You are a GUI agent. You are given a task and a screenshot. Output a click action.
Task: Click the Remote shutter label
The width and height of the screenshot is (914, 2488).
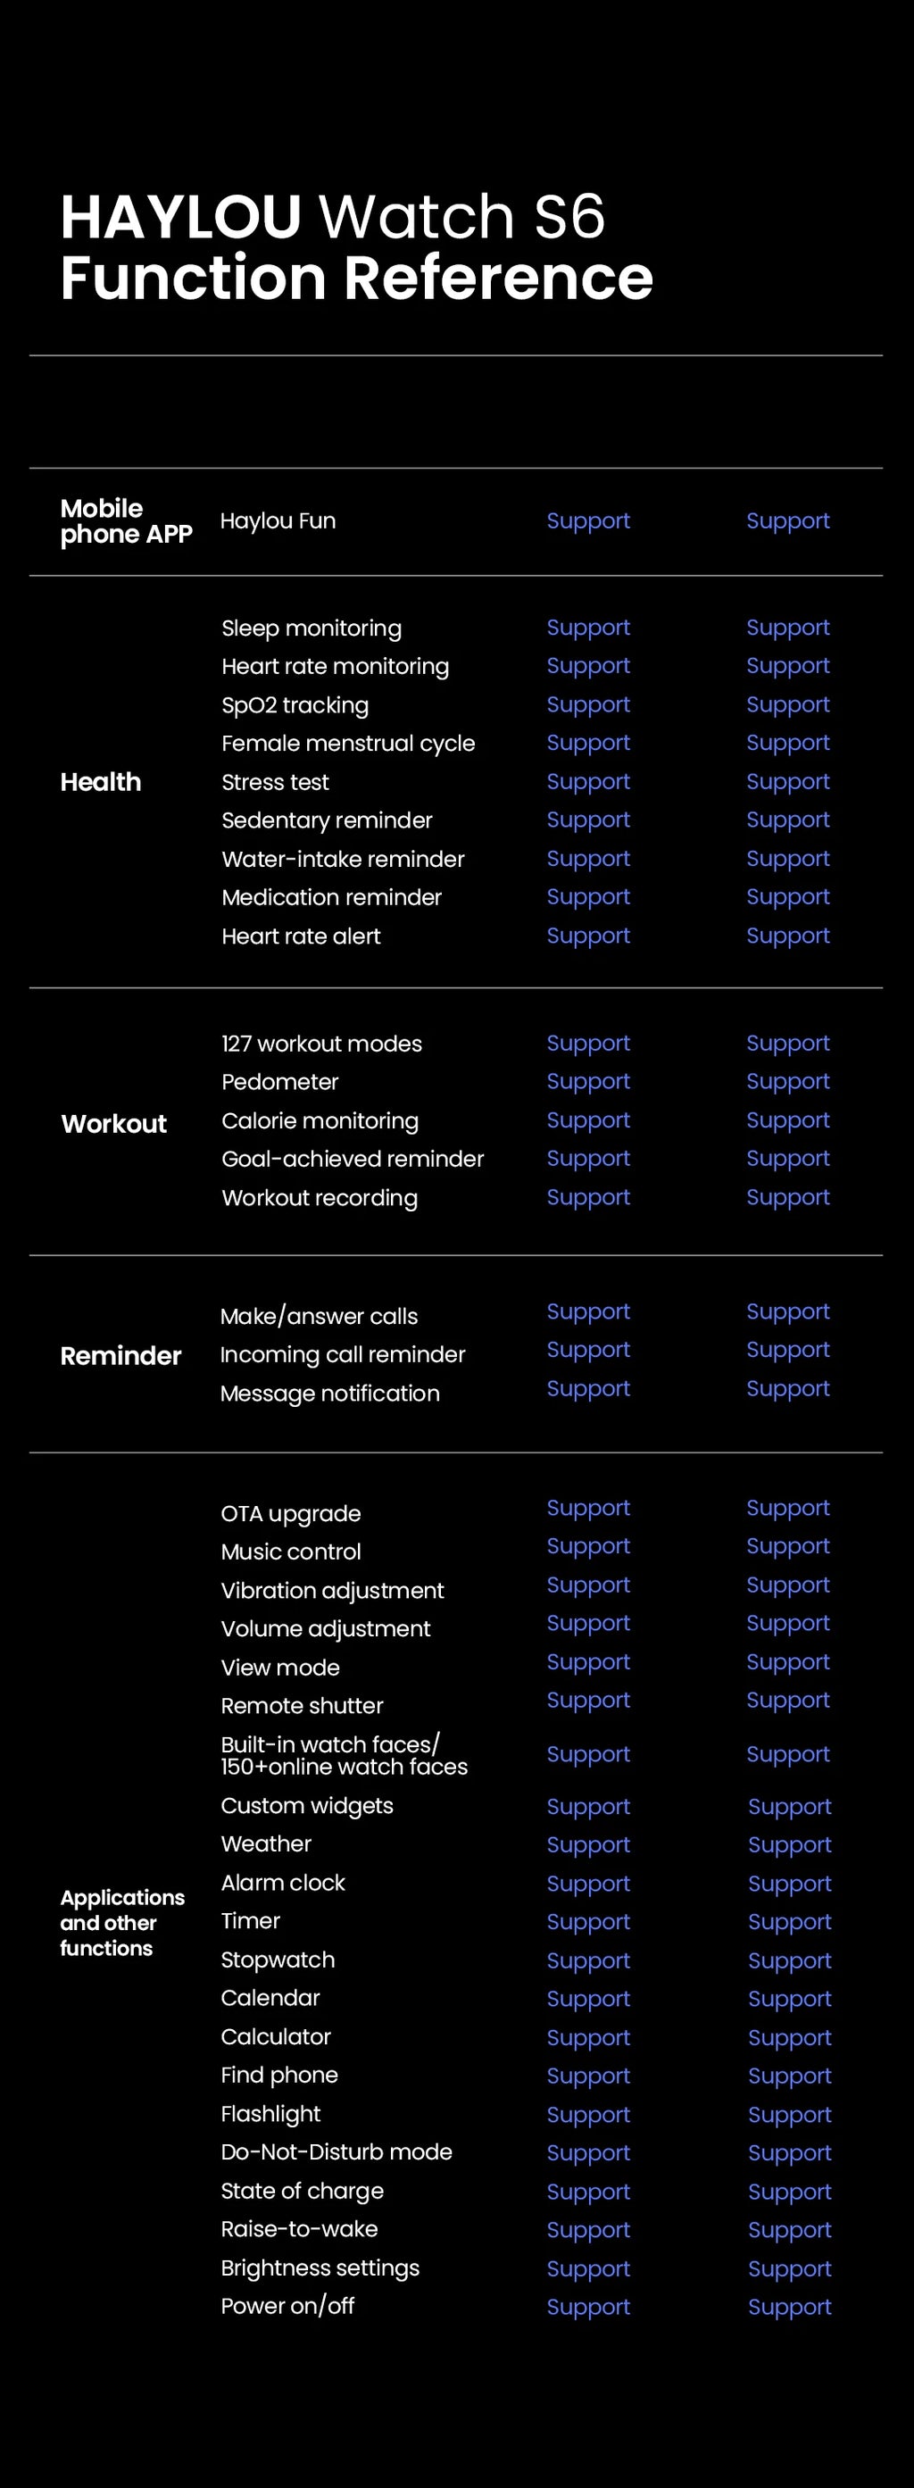pos(302,1707)
